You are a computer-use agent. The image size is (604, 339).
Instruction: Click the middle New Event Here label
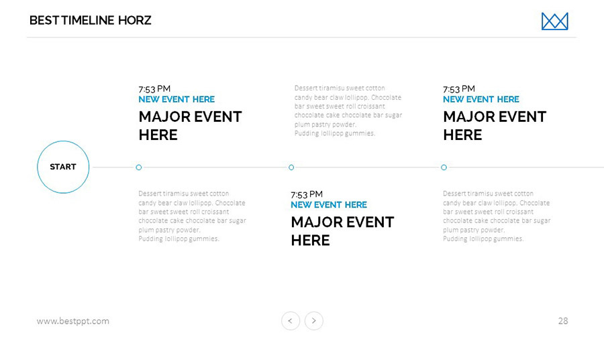(x=329, y=204)
